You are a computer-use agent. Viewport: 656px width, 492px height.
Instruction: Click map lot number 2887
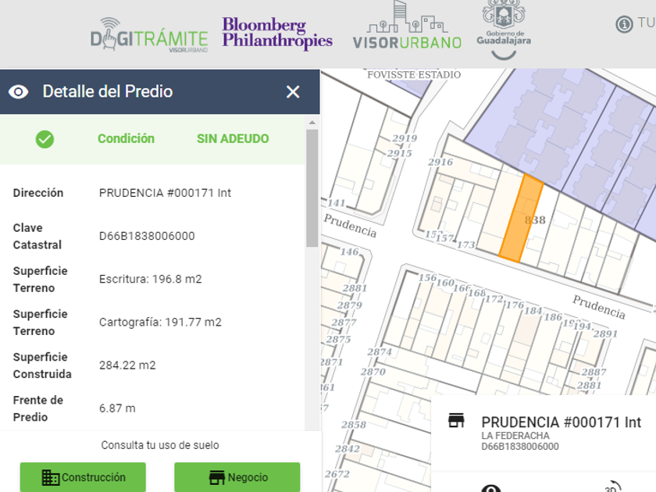[x=594, y=372]
